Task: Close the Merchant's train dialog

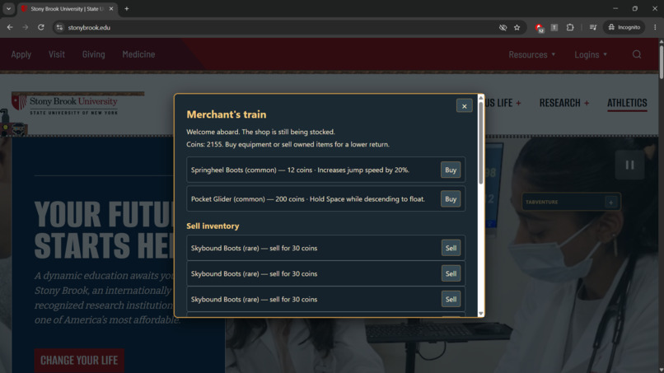Action: click(464, 106)
